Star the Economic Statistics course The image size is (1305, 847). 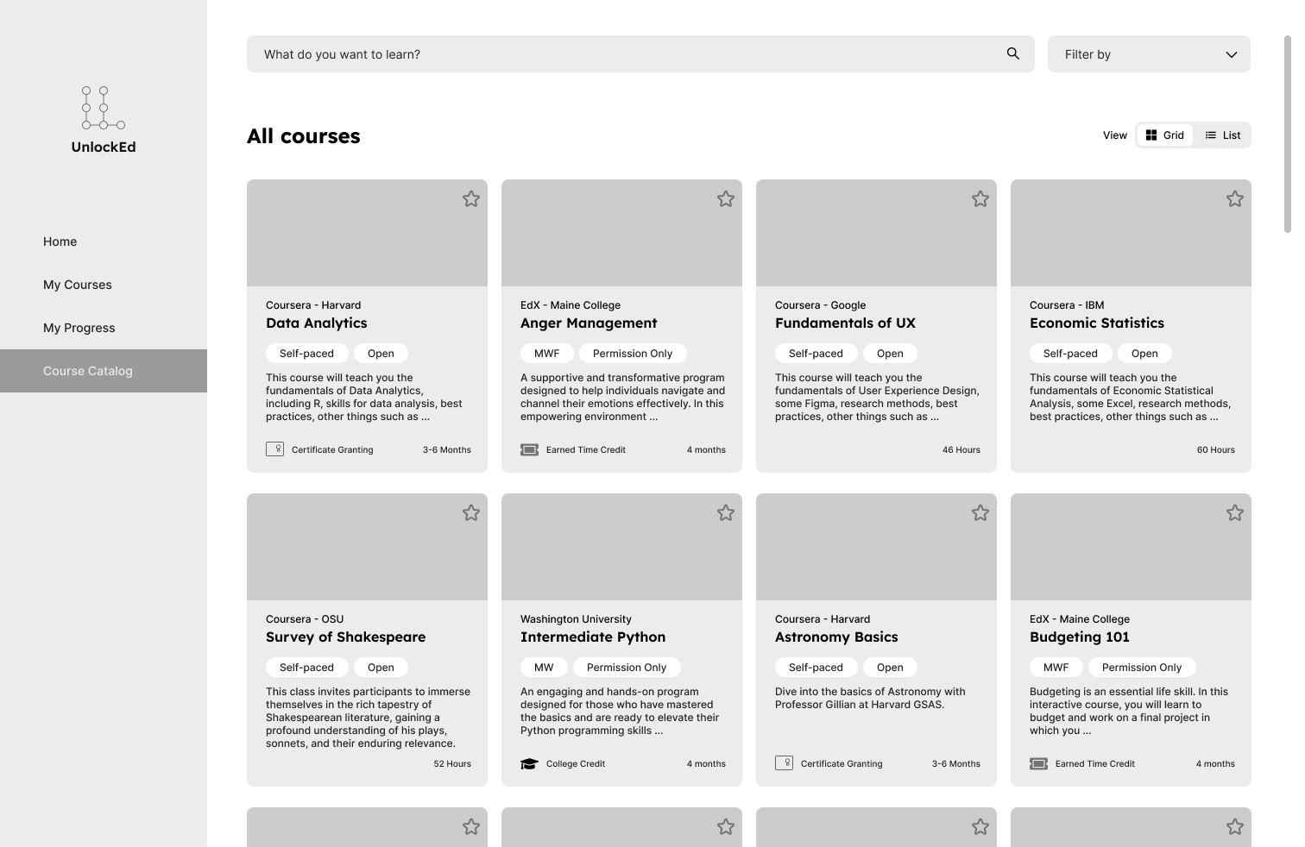1235,199
